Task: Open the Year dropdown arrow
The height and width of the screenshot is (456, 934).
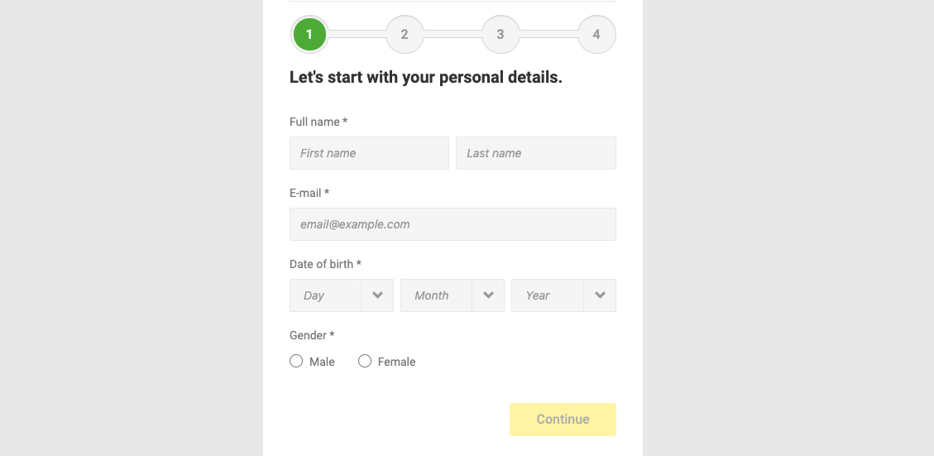Action: [600, 295]
